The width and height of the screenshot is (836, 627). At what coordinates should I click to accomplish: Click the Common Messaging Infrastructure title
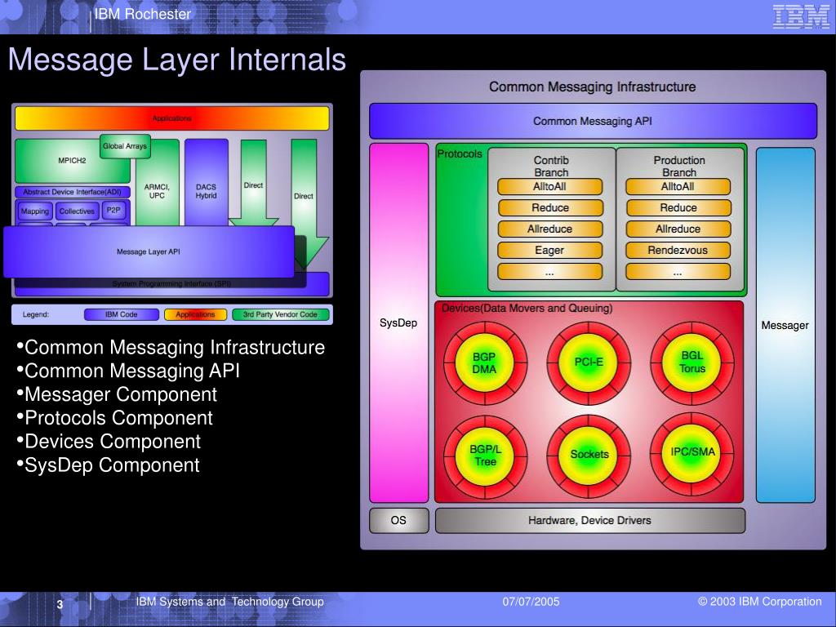(593, 87)
